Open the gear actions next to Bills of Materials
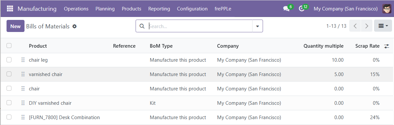 pos(74,26)
